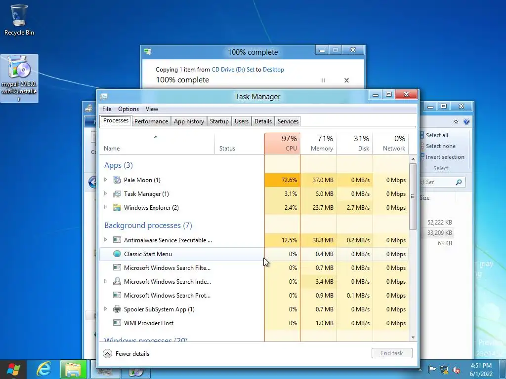Collapse the view with the Fewer details arrow

tap(107, 353)
